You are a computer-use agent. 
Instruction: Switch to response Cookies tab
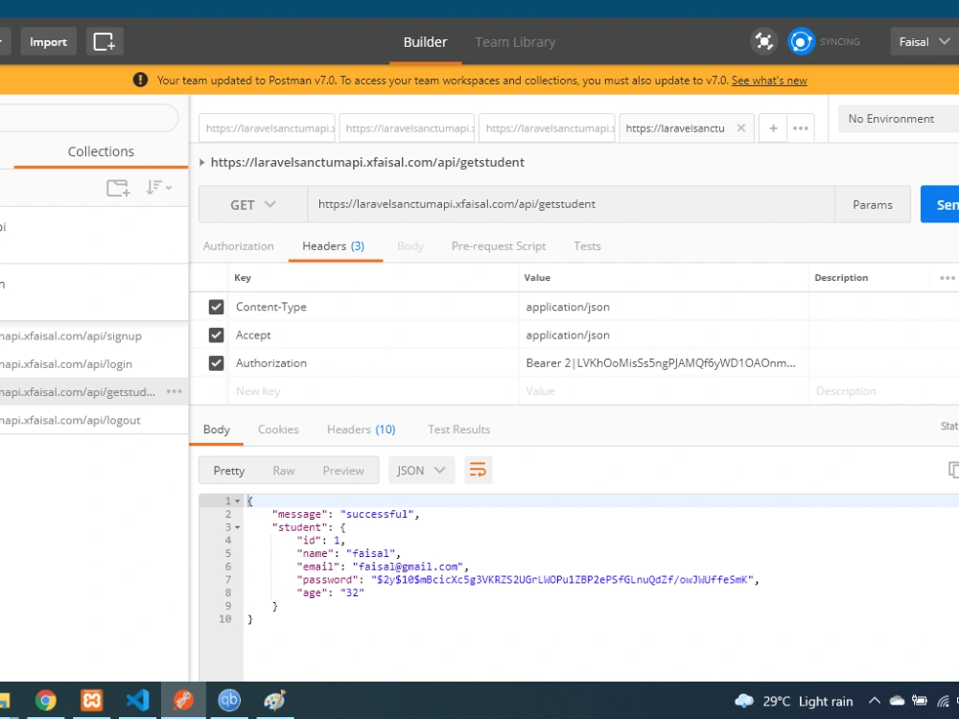[278, 429]
